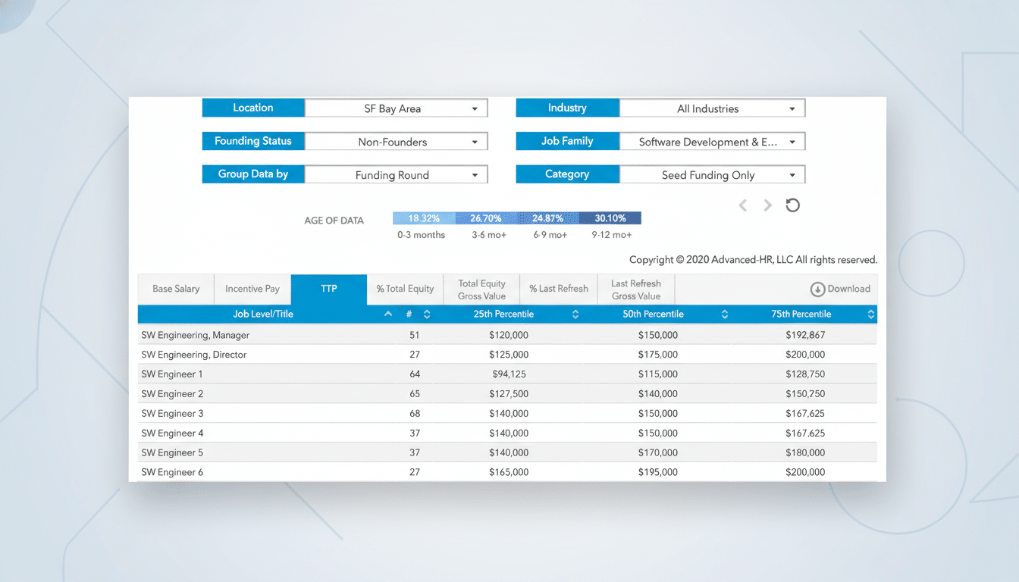Click the refresh/reset data icon
This screenshot has height=582, width=1019.
(792, 205)
